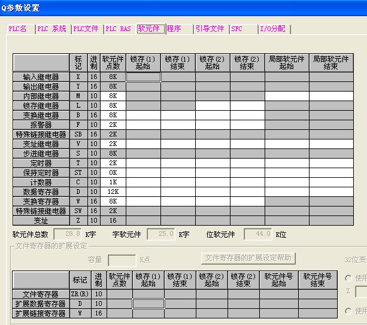Select the PLC RAS tab
This screenshot has height=325, width=367.
click(x=118, y=29)
